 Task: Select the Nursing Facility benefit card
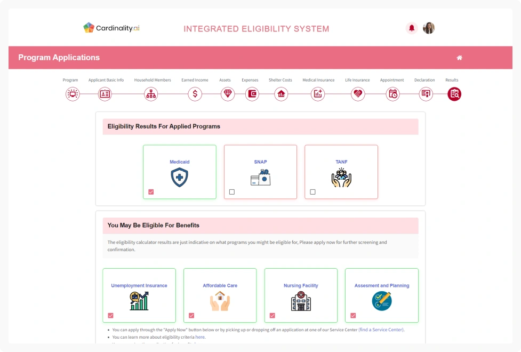[301, 295]
